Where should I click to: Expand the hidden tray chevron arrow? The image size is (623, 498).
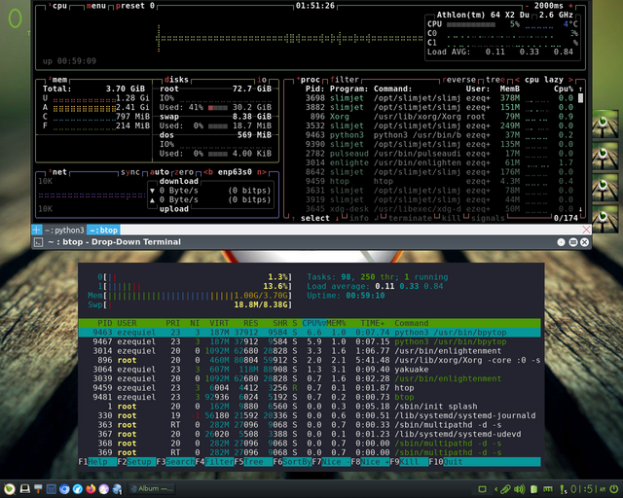tap(495, 489)
